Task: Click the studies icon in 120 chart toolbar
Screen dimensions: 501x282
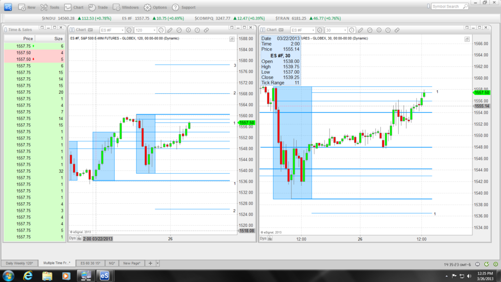Action: click(179, 30)
